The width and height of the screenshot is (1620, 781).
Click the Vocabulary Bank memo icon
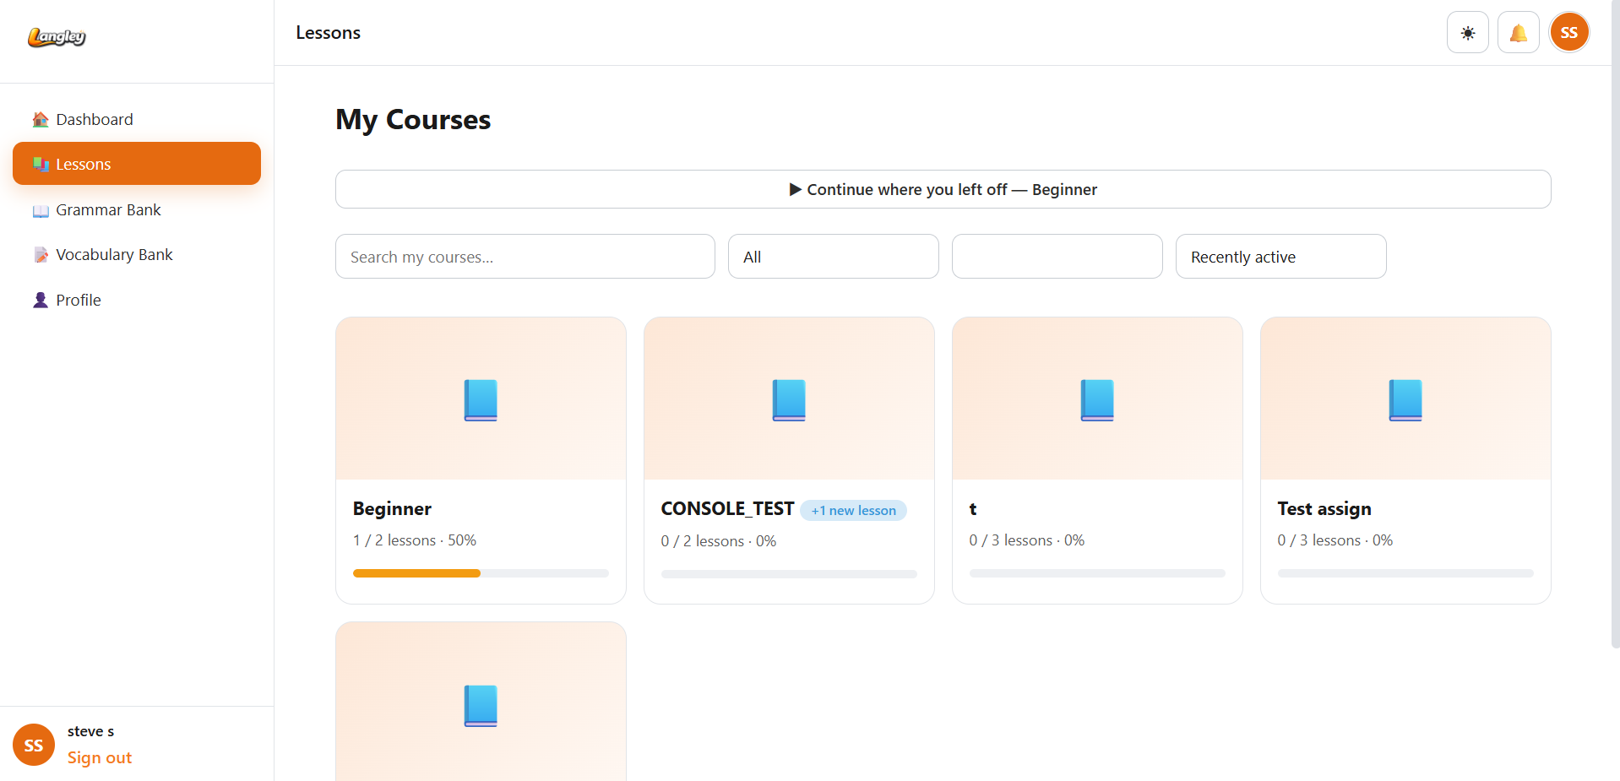41,255
